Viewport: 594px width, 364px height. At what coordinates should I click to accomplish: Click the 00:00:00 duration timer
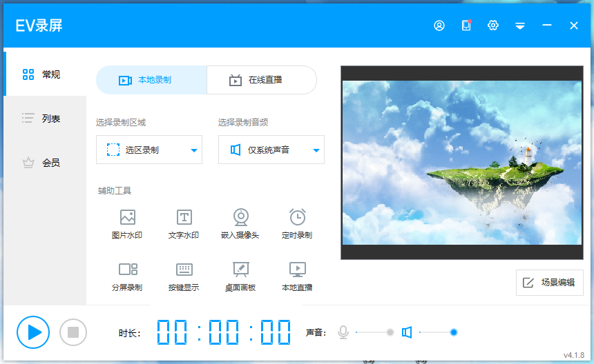224,332
